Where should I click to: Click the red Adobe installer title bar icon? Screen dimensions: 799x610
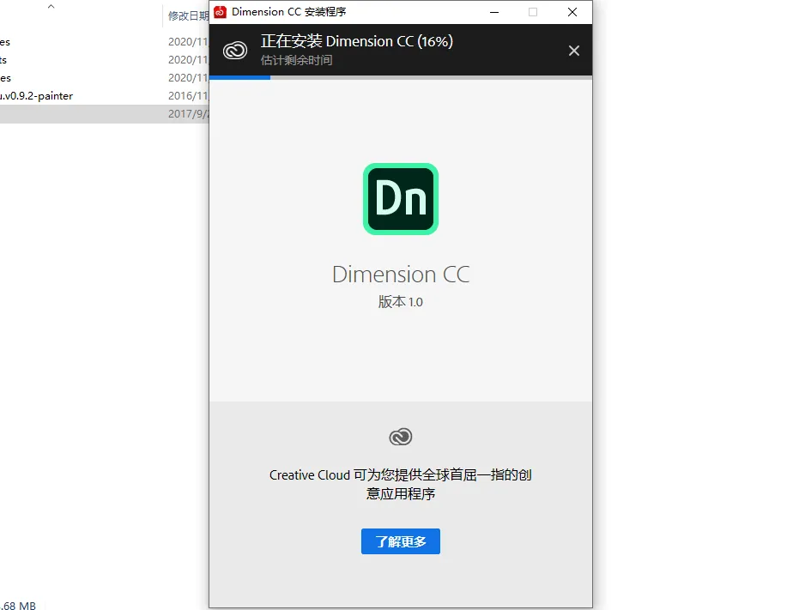pos(220,12)
